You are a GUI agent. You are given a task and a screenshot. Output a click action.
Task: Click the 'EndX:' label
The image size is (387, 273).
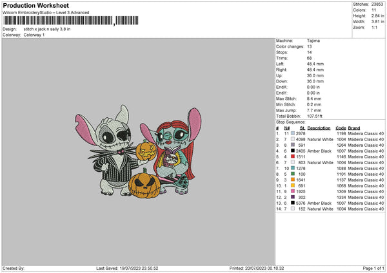click(x=282, y=87)
